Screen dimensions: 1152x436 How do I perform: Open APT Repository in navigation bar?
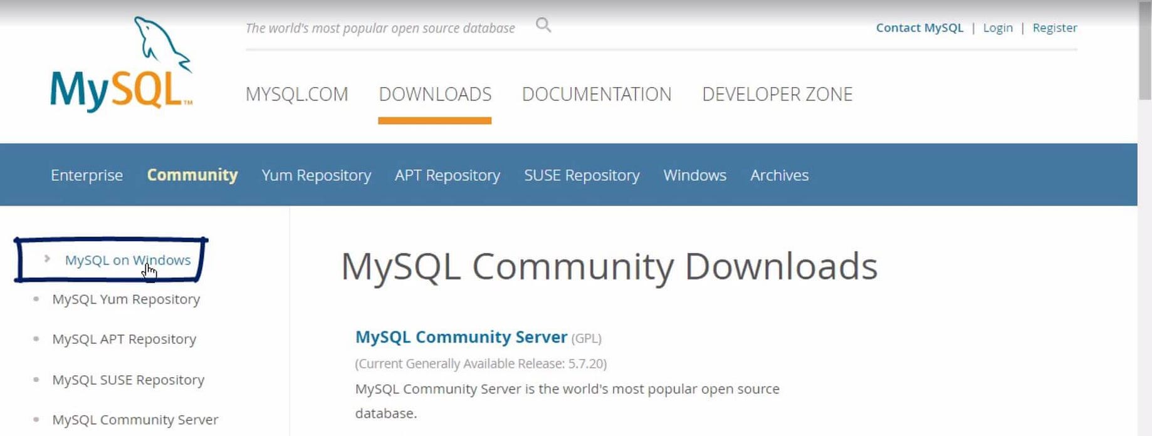click(448, 175)
